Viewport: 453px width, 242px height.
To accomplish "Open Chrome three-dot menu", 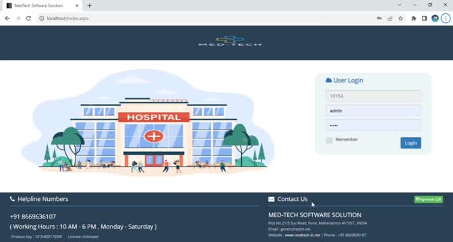I will [x=446, y=18].
